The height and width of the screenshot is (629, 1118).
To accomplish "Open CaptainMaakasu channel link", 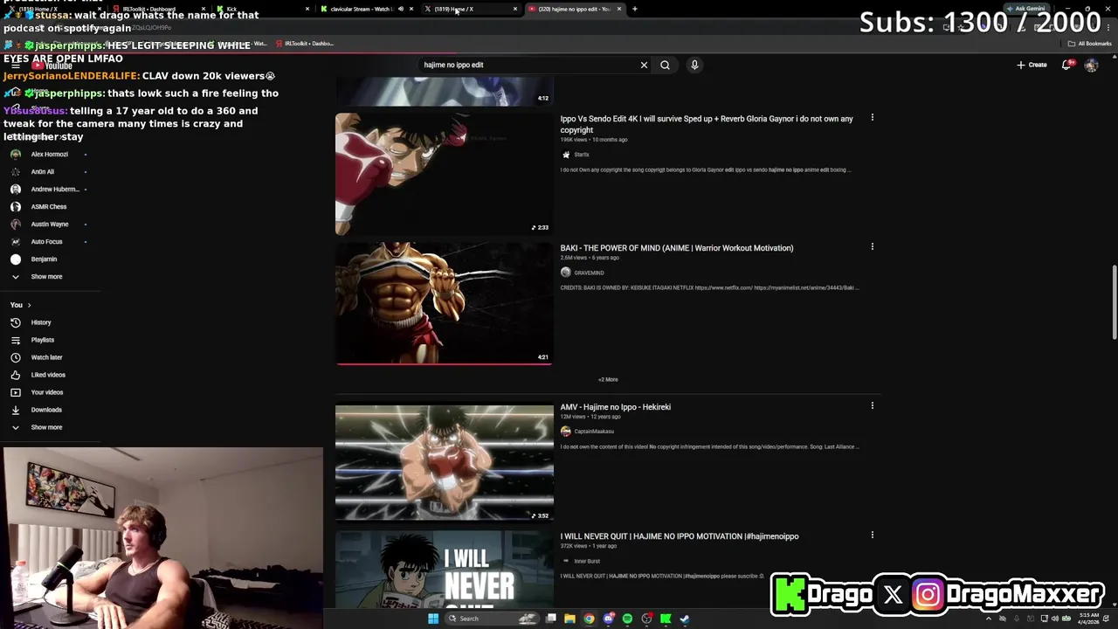I will click(594, 432).
